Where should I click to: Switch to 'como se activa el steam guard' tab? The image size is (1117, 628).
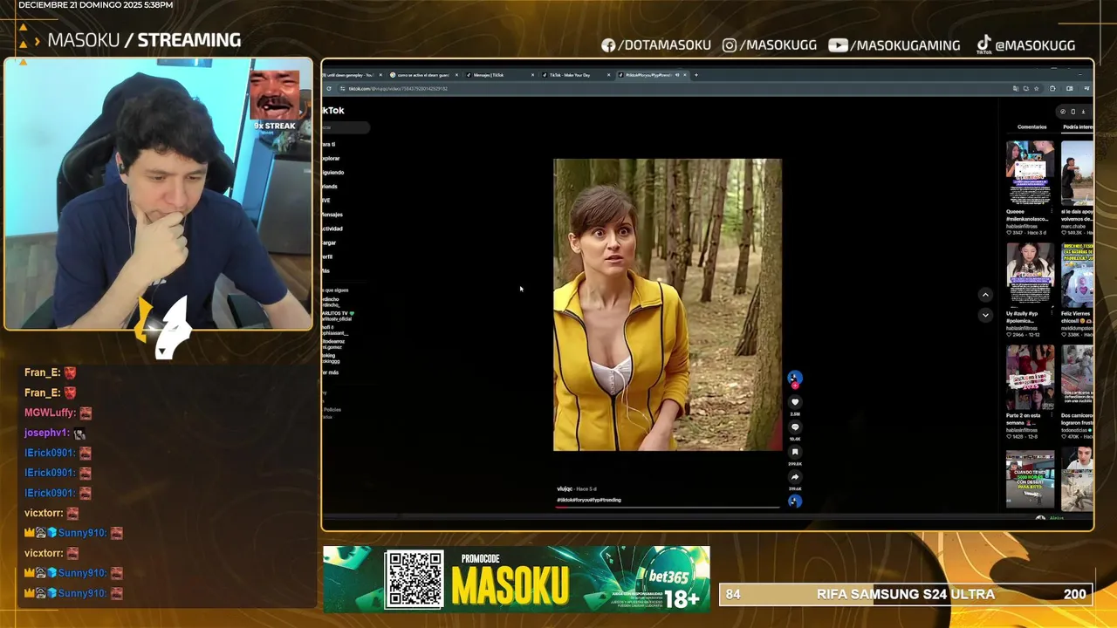[424, 75]
